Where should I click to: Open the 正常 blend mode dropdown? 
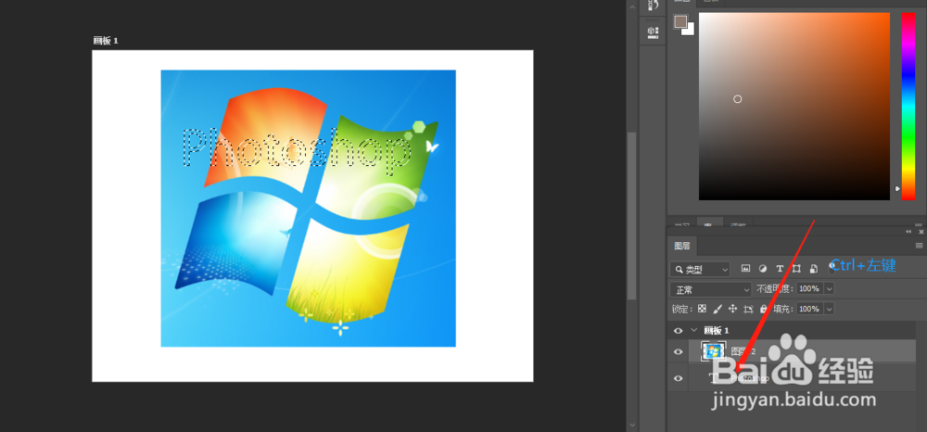click(x=711, y=289)
